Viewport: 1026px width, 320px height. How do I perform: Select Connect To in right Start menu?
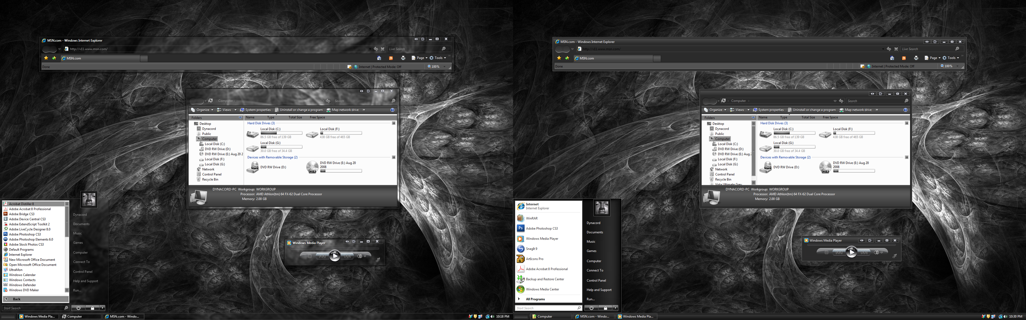[x=595, y=270]
